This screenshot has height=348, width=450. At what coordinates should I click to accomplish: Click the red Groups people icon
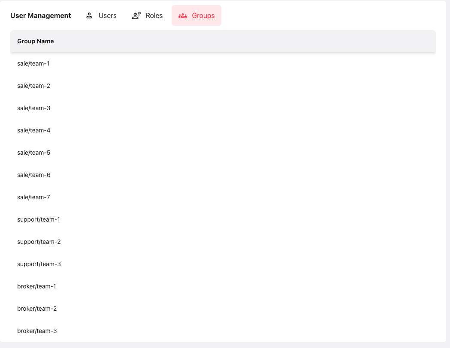coord(183,15)
